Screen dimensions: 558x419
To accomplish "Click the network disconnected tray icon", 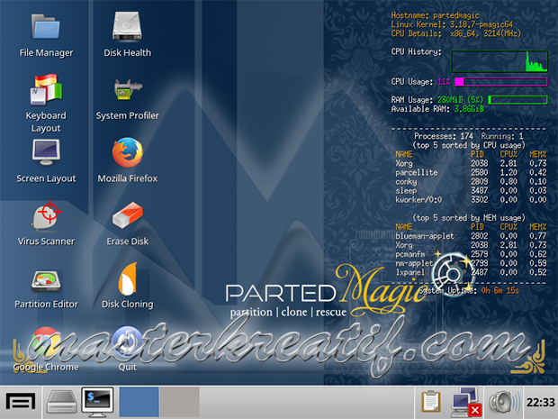I will coord(466,402).
